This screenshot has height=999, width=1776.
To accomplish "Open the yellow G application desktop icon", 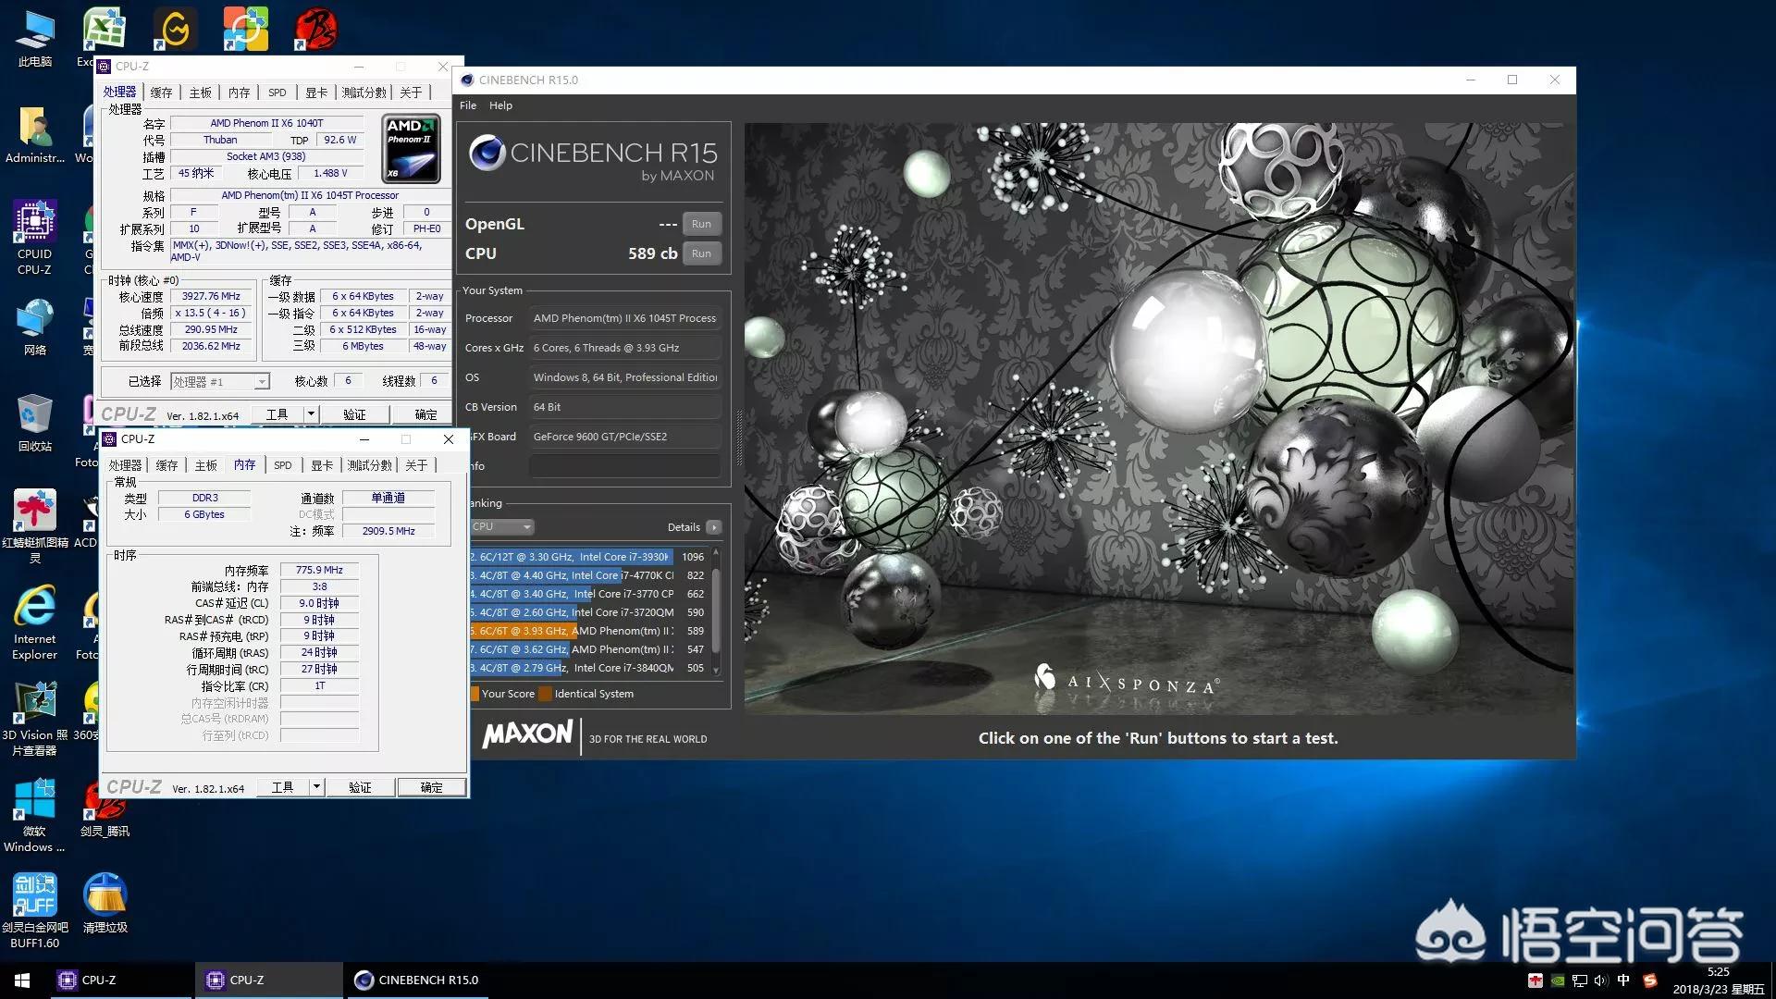I will pos(175,30).
